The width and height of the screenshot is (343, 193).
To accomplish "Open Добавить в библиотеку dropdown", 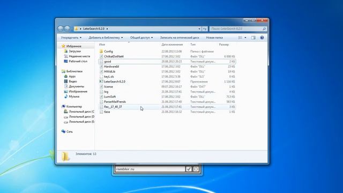I will coord(106,38).
